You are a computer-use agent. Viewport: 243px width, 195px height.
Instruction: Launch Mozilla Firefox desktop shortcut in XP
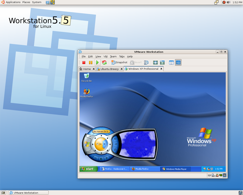(87, 93)
